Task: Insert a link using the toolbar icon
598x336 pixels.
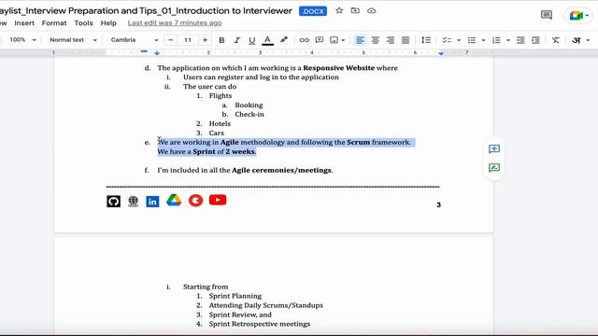Action: coord(304,40)
